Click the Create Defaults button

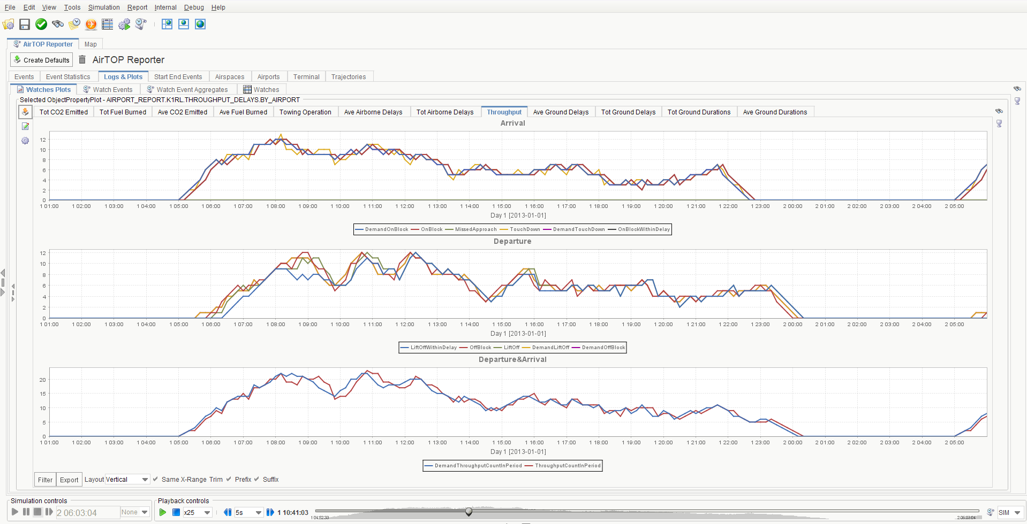[x=42, y=60]
